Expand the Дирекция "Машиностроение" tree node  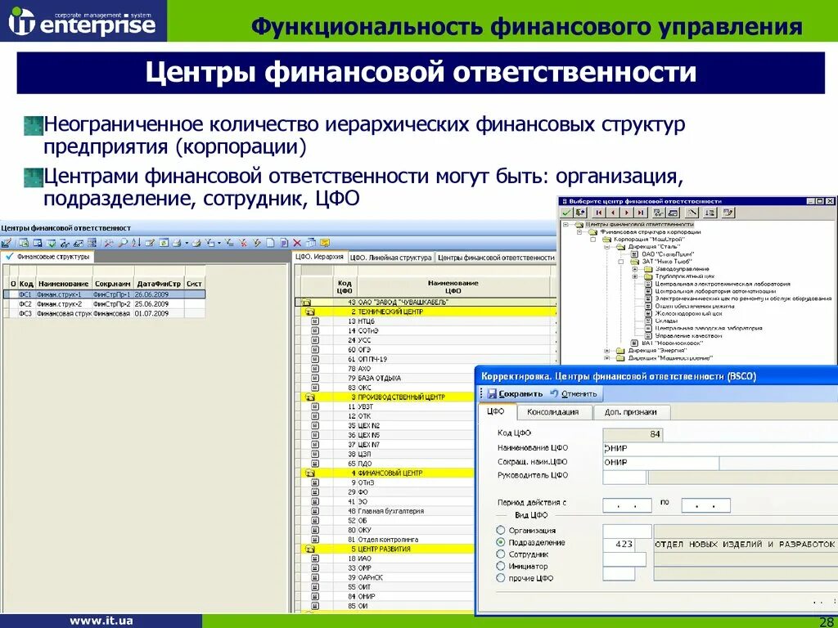[607, 358]
